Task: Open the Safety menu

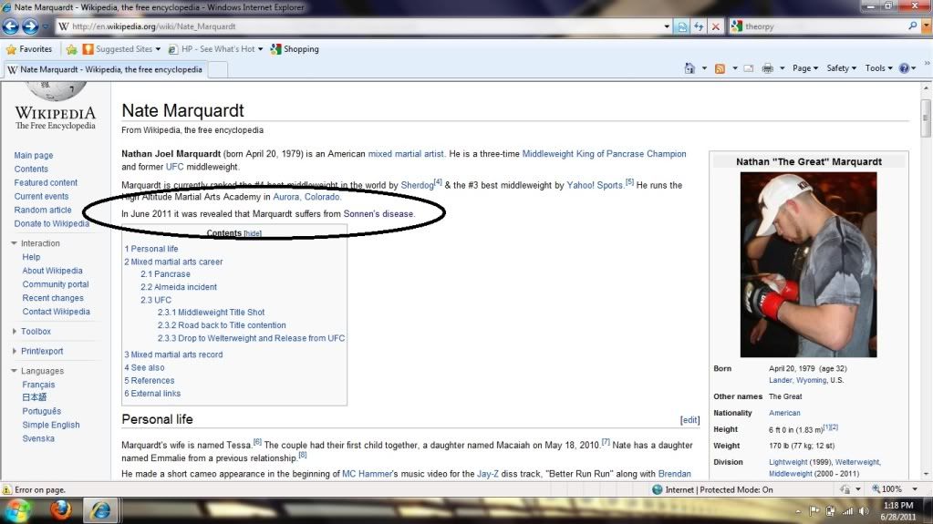Action: pos(839,68)
